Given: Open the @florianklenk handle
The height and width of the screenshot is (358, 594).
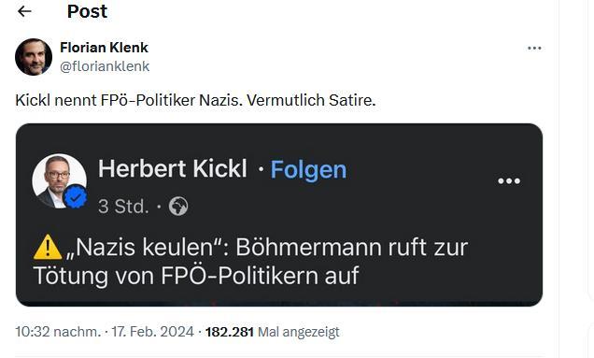Looking at the screenshot, I should pos(105,66).
